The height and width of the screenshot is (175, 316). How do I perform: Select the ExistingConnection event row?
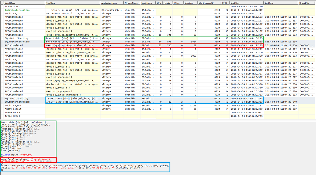[x=158, y=10]
